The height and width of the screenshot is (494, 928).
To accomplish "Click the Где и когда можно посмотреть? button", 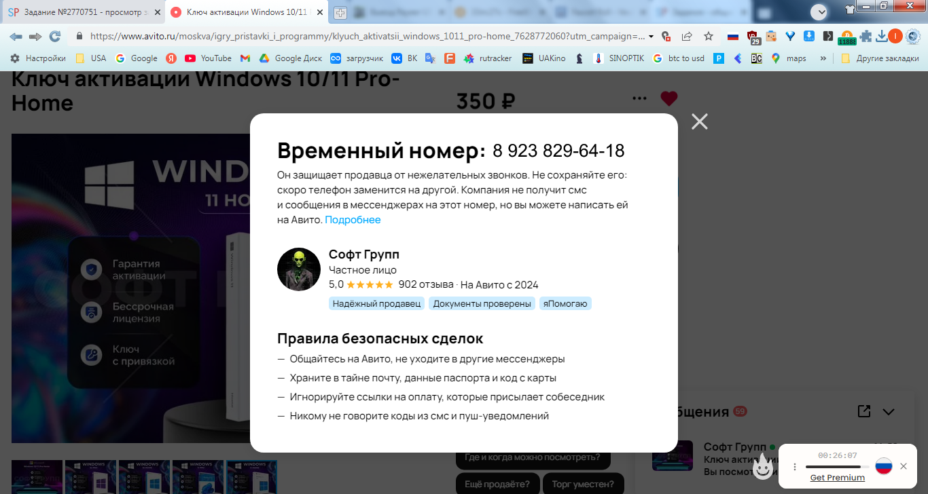I will pyautogui.click(x=533, y=457).
